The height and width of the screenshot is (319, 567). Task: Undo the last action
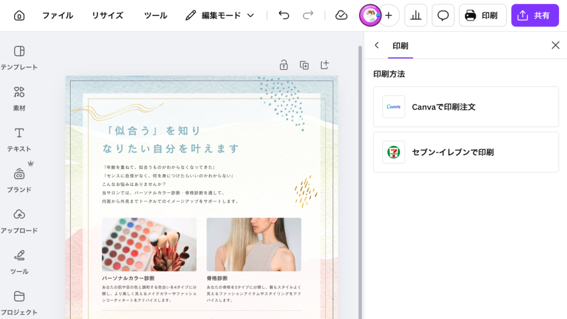click(x=284, y=15)
